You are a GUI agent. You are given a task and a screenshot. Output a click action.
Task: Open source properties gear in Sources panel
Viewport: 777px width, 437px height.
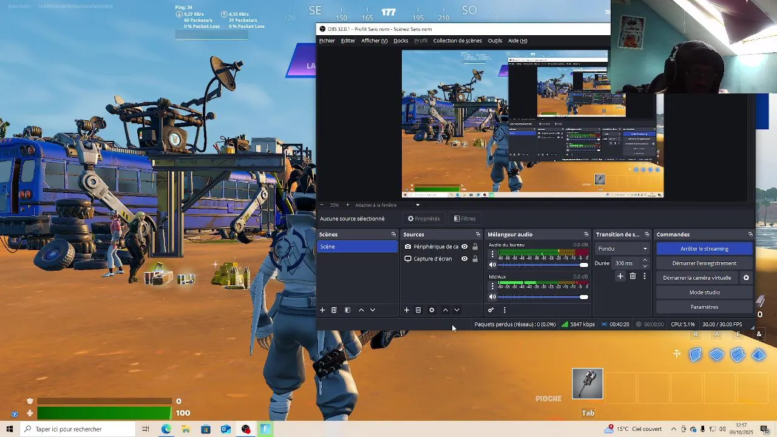pos(432,310)
